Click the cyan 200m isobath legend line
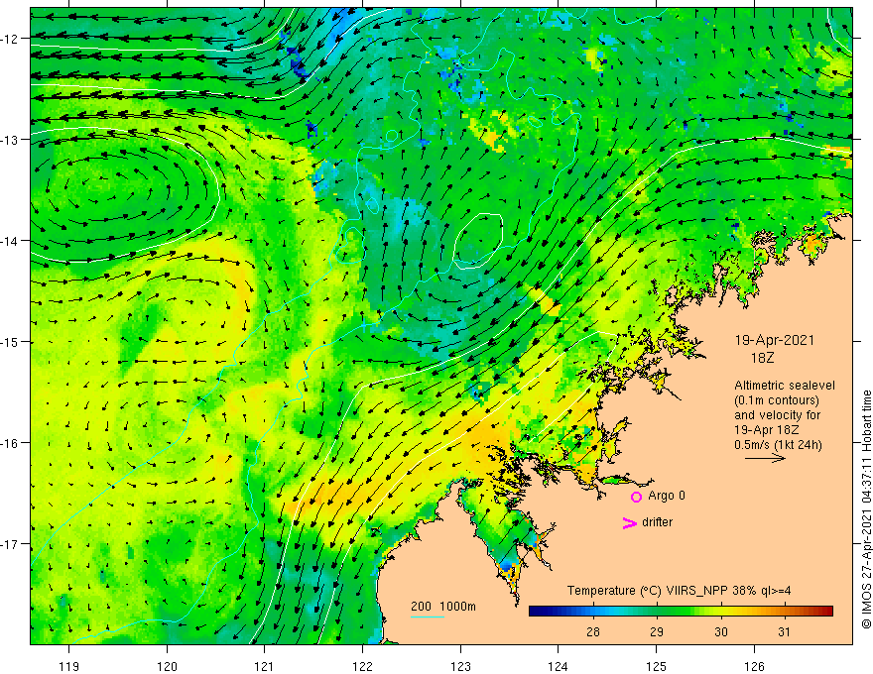This screenshot has width=873, height=674. (428, 617)
